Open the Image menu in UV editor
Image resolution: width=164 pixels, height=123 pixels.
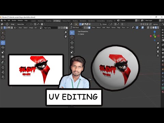(x=31, y=28)
